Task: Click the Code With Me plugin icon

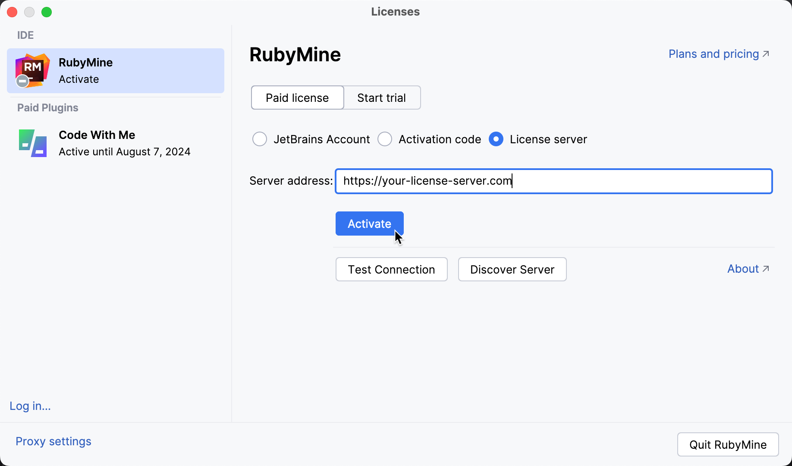Action: point(32,143)
